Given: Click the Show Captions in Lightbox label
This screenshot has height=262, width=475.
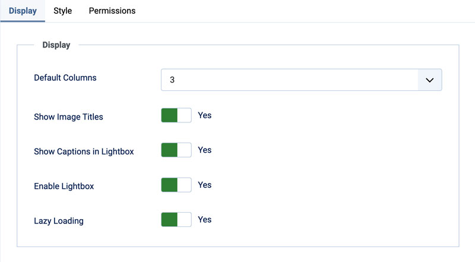Looking at the screenshot, I should point(84,151).
